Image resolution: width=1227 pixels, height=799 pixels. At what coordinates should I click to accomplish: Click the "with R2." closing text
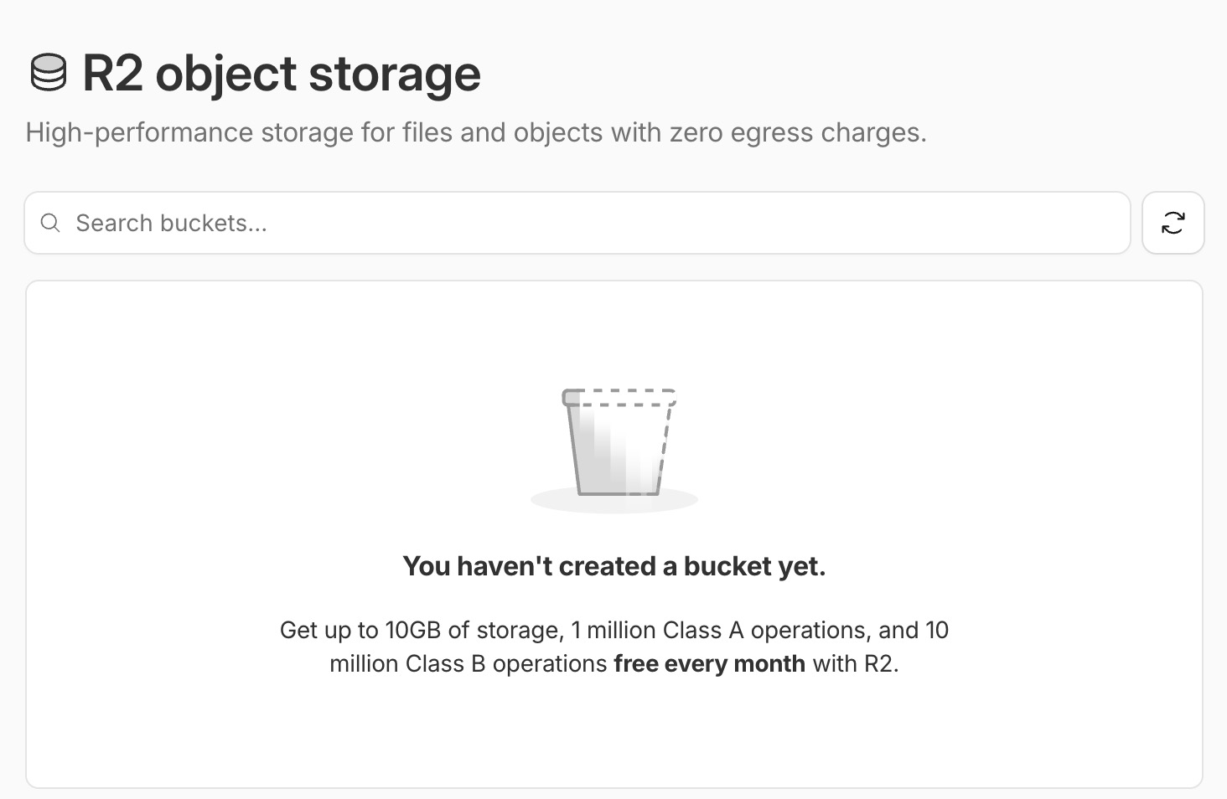[855, 663]
